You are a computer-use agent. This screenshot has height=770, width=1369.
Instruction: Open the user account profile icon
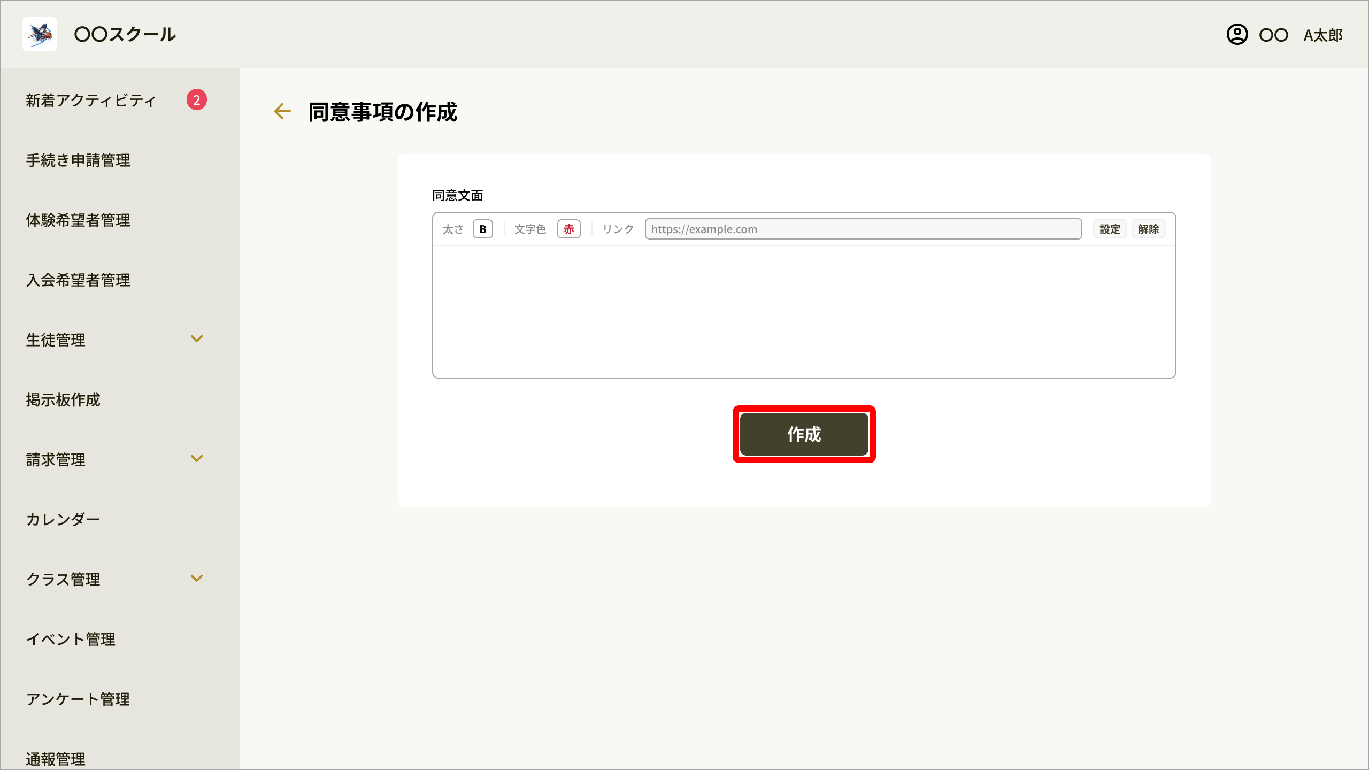coord(1237,35)
